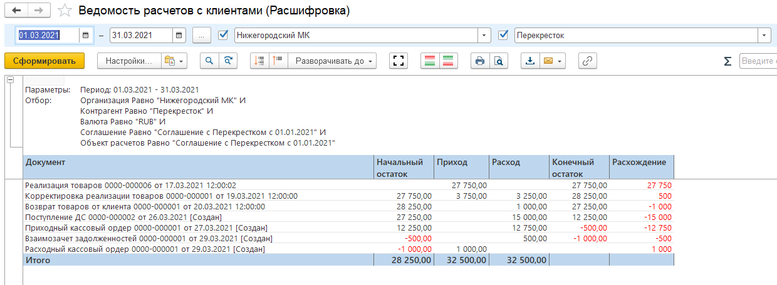
Task: Click the period selection ellipsis button
Action: click(x=201, y=36)
